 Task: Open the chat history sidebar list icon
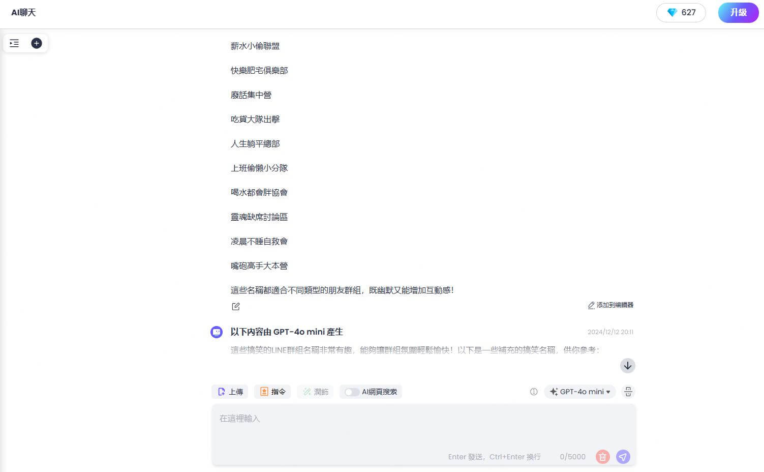(x=14, y=43)
